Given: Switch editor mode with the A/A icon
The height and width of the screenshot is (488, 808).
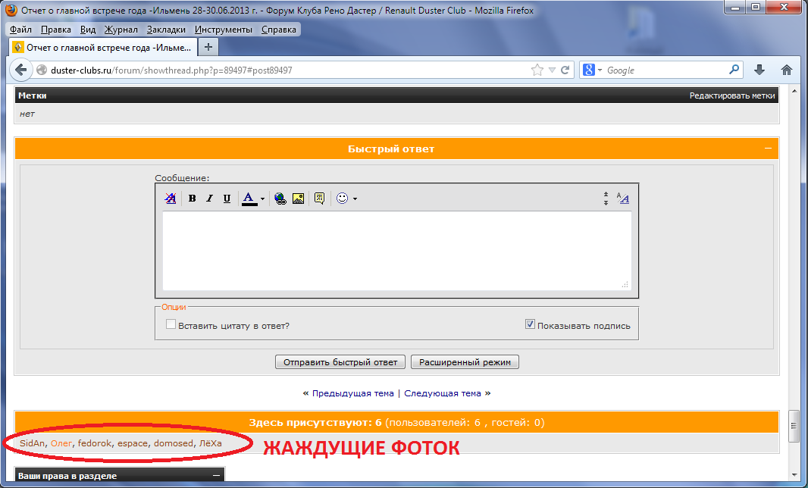Looking at the screenshot, I should point(623,199).
